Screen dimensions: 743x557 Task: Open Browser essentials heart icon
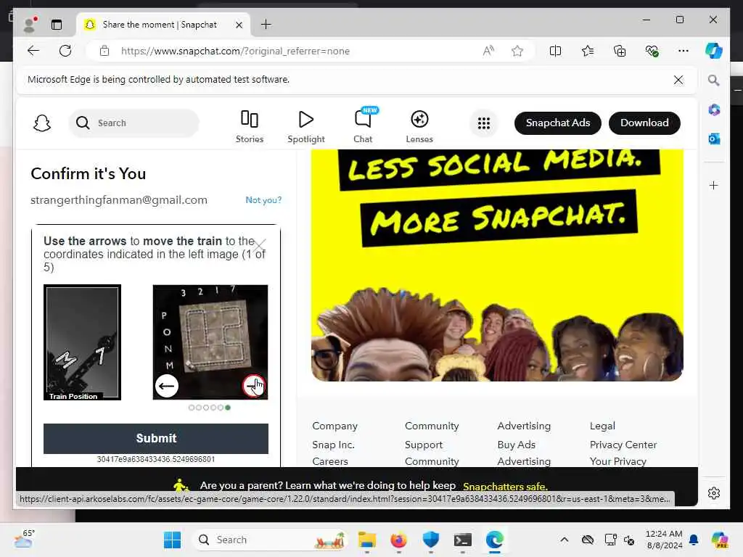pyautogui.click(x=652, y=51)
